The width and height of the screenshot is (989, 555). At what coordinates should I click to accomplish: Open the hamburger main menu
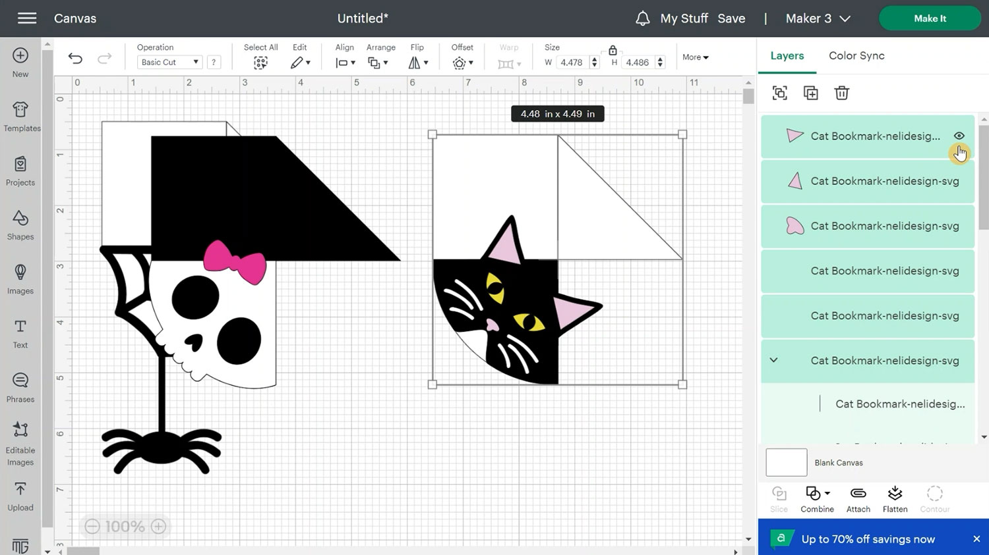[x=27, y=18]
